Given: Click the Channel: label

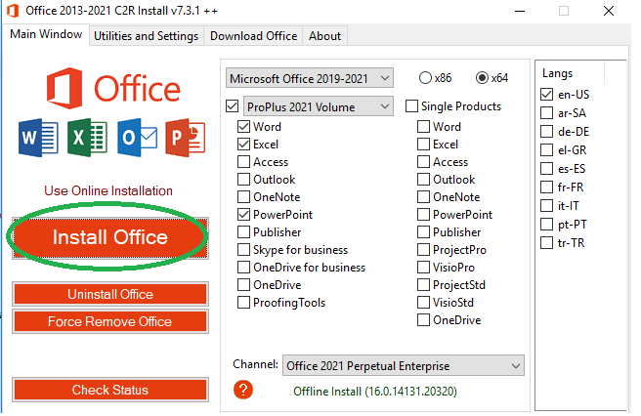Looking at the screenshot, I should (255, 364).
